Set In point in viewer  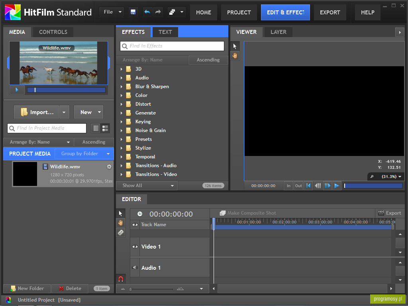coord(288,186)
